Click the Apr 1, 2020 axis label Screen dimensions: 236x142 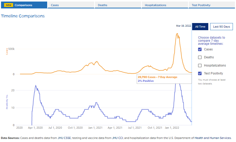(35, 128)
